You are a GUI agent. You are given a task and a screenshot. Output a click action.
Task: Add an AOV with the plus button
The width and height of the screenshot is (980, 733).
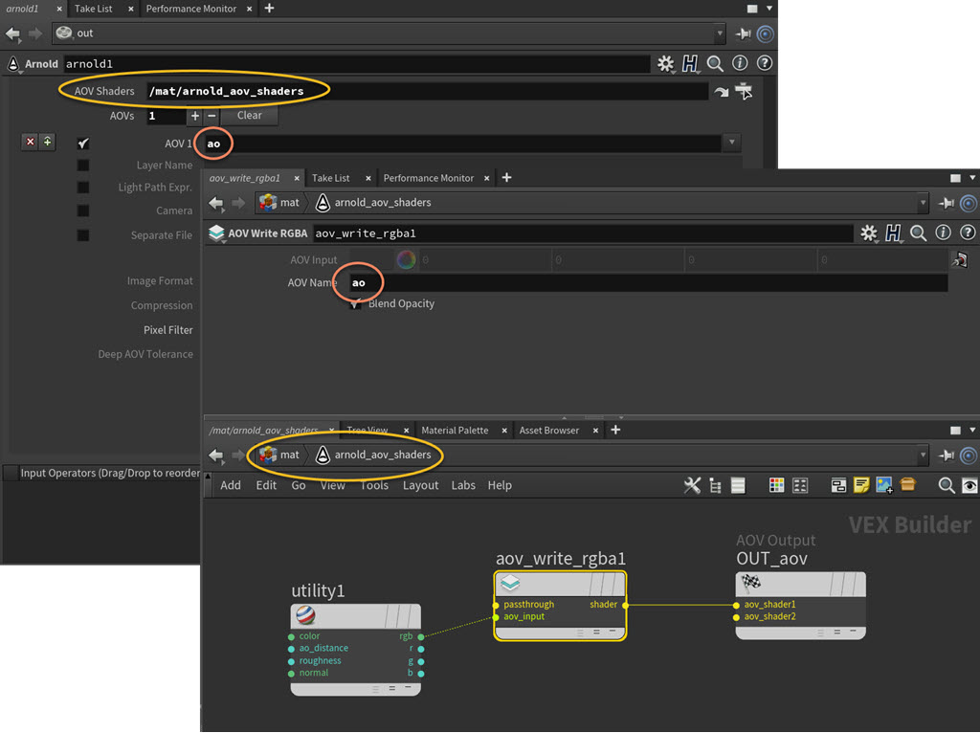point(195,116)
